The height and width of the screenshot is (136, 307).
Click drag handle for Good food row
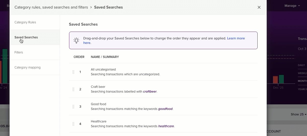point(73,107)
